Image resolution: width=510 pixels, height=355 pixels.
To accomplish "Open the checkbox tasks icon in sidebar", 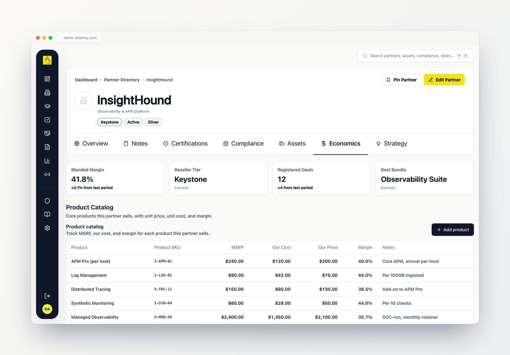I will [47, 120].
